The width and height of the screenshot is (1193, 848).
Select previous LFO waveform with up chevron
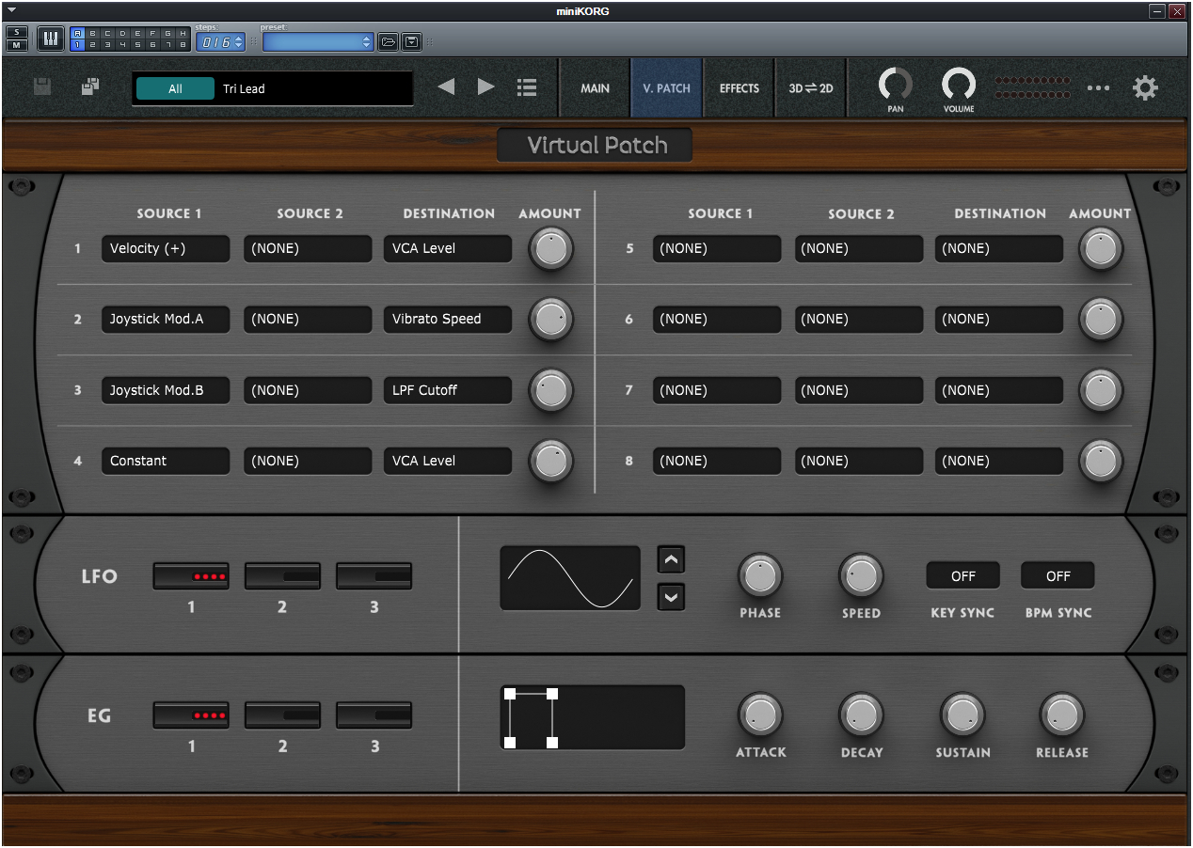(x=671, y=560)
